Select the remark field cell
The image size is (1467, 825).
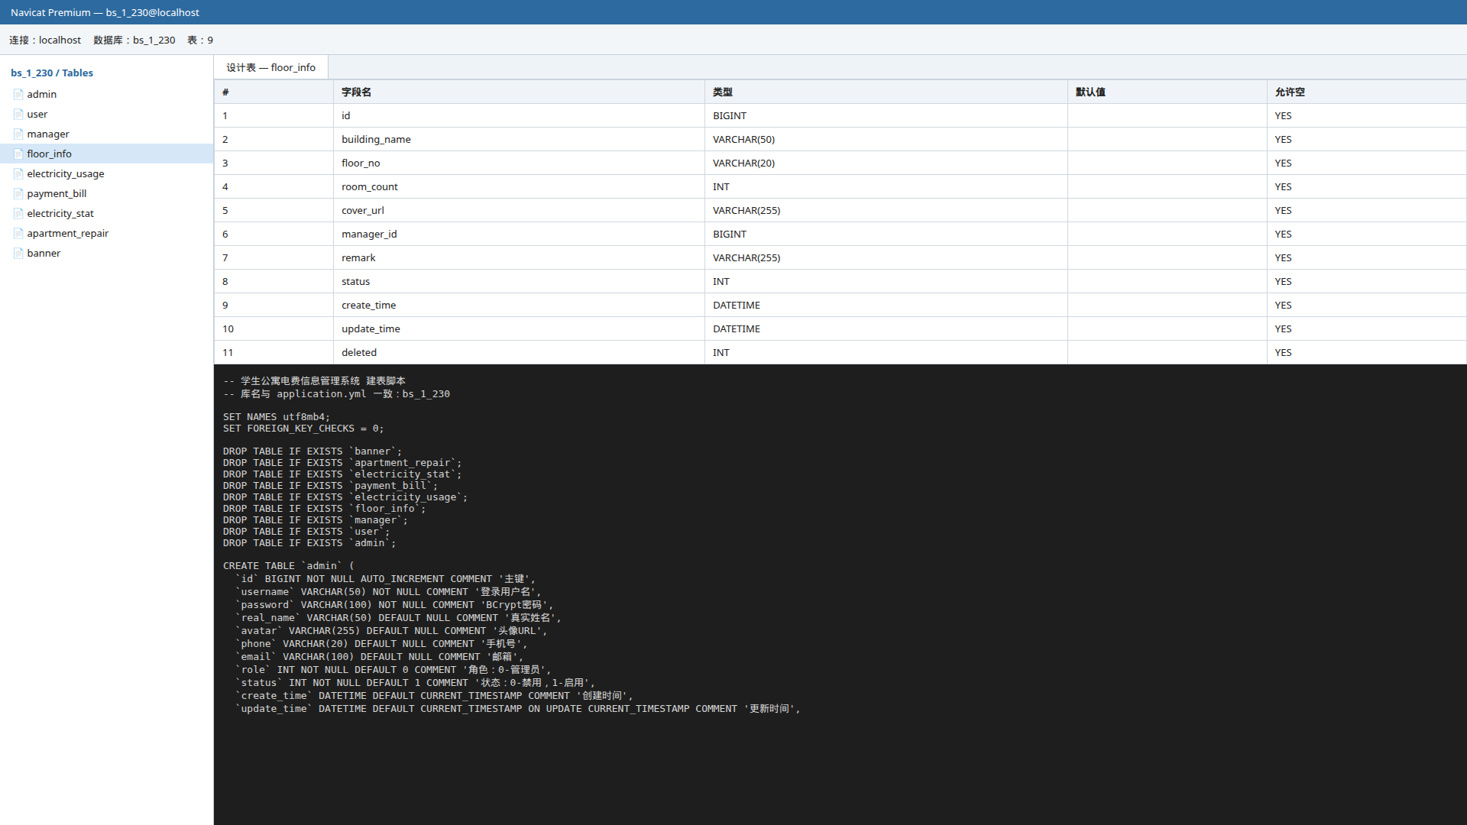pyautogui.click(x=519, y=257)
